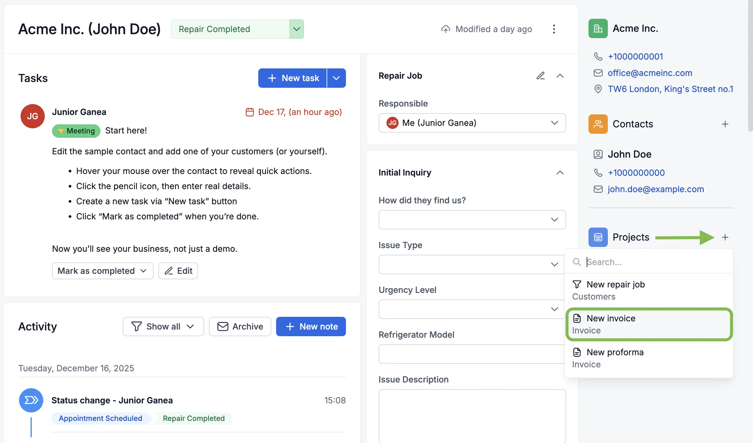Collapse the Initial Inquiry section
This screenshot has height=443, width=753.
click(x=560, y=172)
